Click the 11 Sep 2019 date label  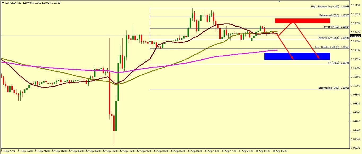point(8,151)
